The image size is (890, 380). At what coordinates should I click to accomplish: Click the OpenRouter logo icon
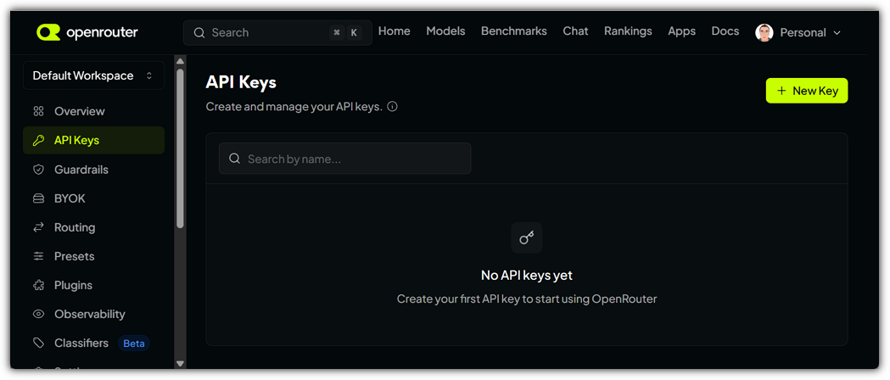(48, 32)
